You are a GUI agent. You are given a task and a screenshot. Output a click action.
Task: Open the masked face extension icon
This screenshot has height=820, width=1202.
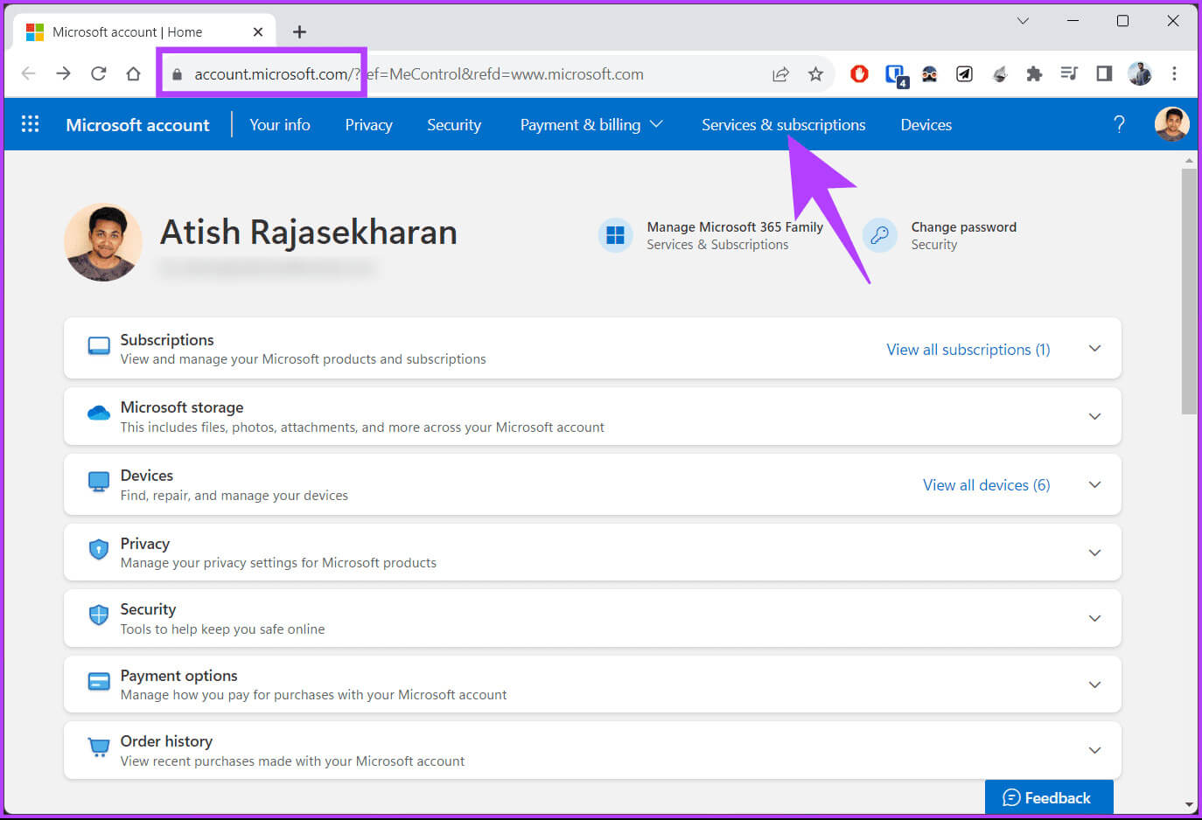point(929,74)
